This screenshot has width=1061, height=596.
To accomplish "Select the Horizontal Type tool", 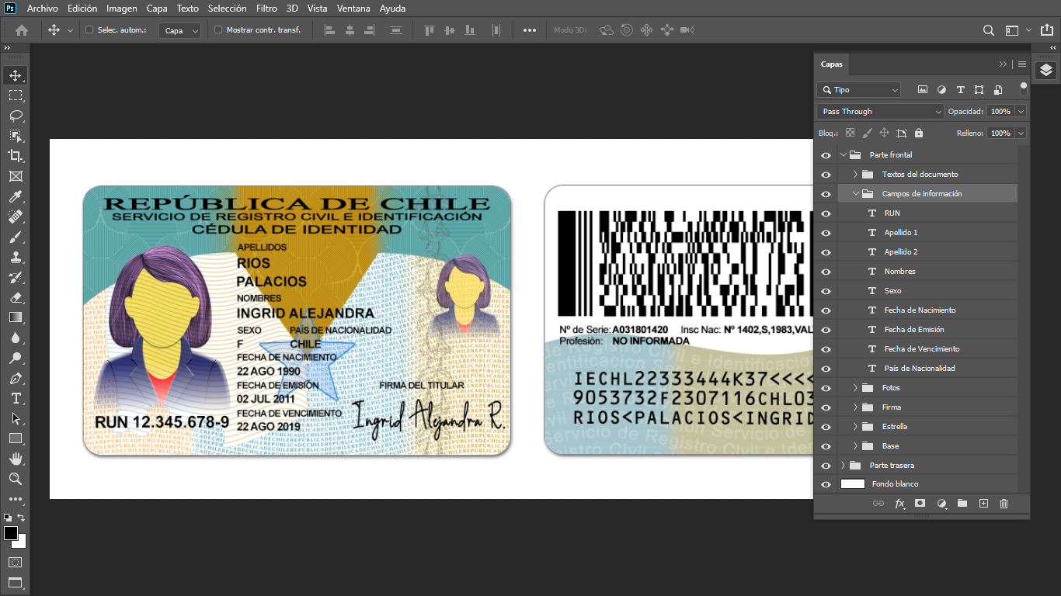I will pyautogui.click(x=15, y=398).
